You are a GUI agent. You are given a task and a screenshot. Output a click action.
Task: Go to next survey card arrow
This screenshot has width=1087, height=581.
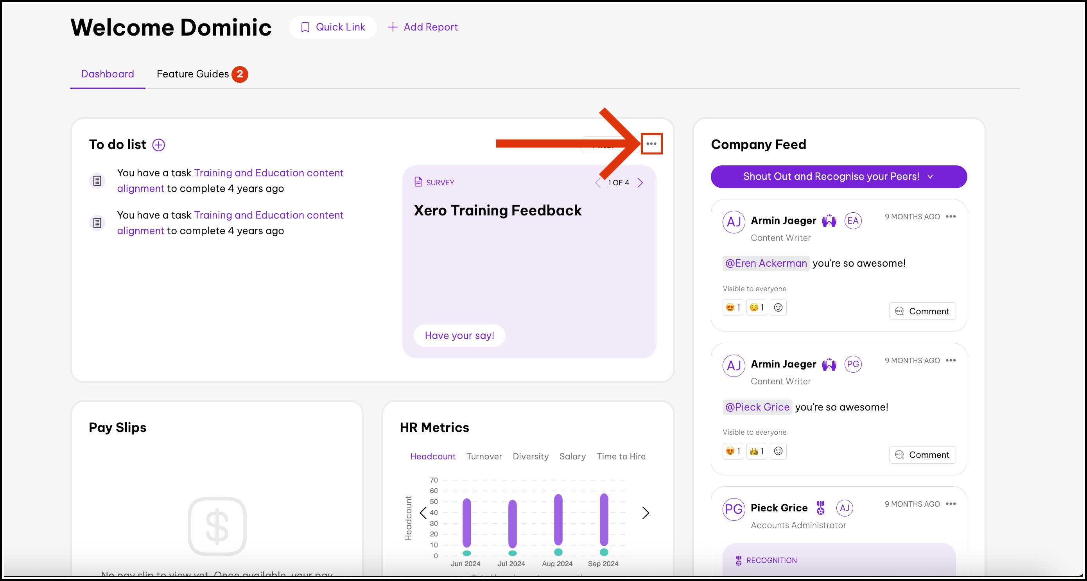tap(640, 183)
